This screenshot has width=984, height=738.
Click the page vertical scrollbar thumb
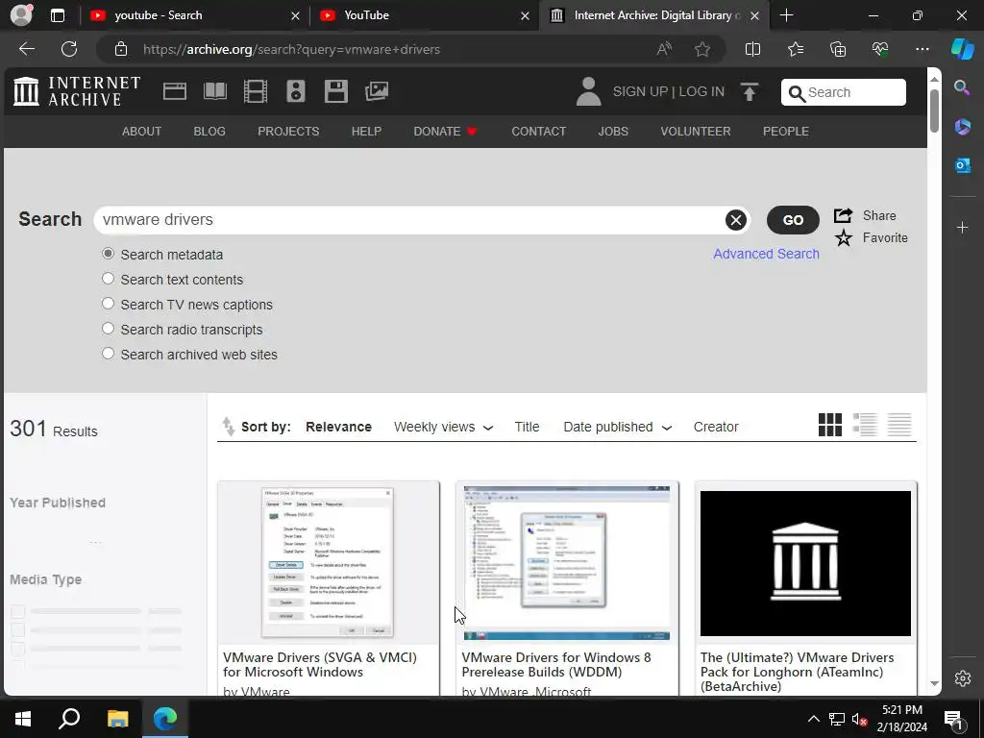pyautogui.click(x=934, y=111)
